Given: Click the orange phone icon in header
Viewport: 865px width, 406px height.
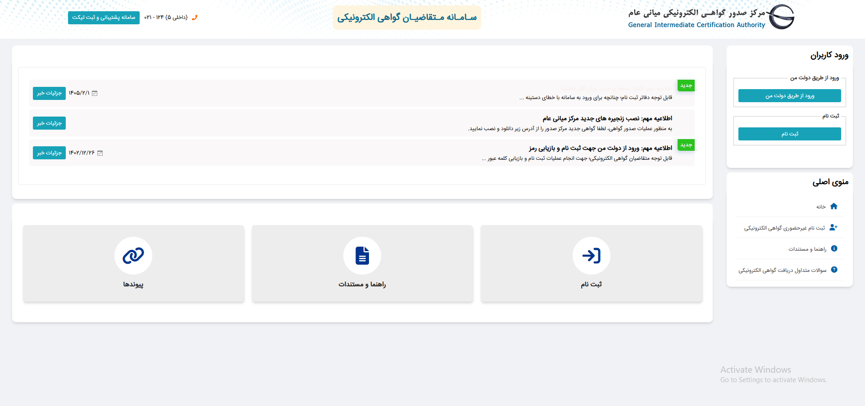Looking at the screenshot, I should [195, 18].
